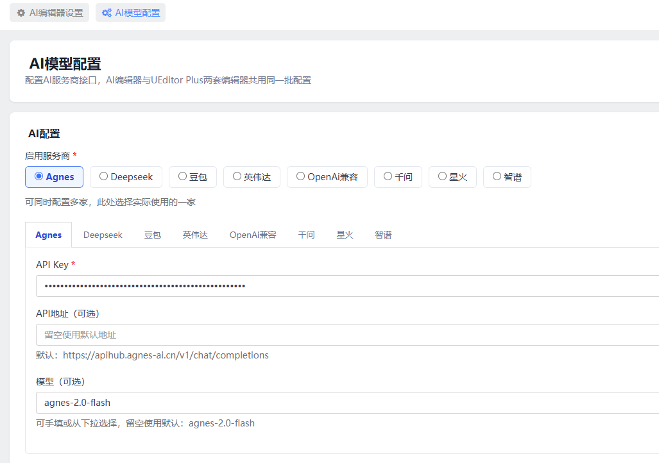Click description text 配置AI服务商接口
Image resolution: width=659 pixels, height=463 pixels.
[167, 80]
